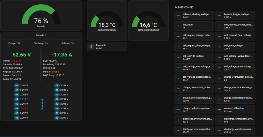Open the 76 % Batterie gauge
Image resolution: width=263 pixels, height=137 pixels.
(41, 15)
